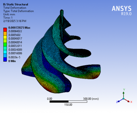Click the green Y axis arrow
This screenshot has width=137, height=113.
[x=124, y=95]
